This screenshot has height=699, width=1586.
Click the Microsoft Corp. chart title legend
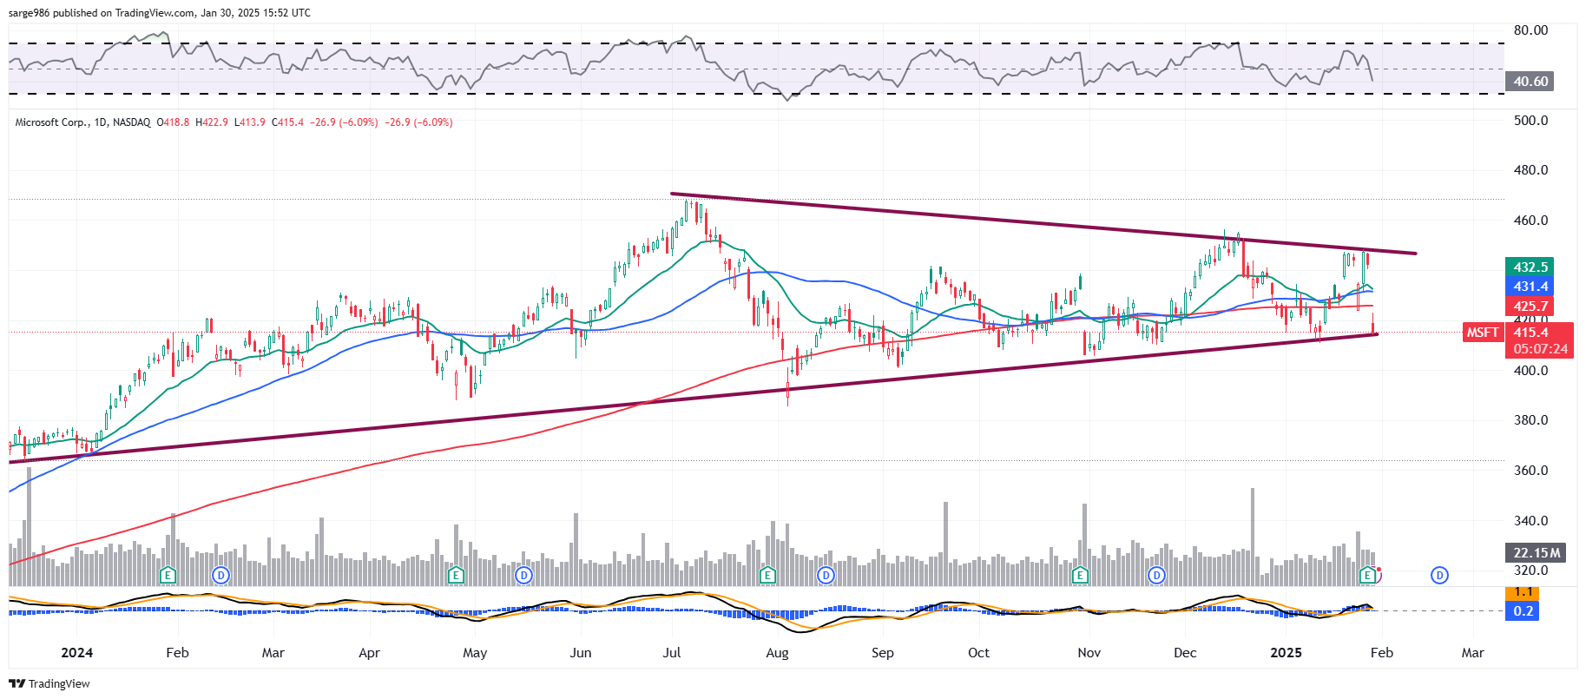82,122
